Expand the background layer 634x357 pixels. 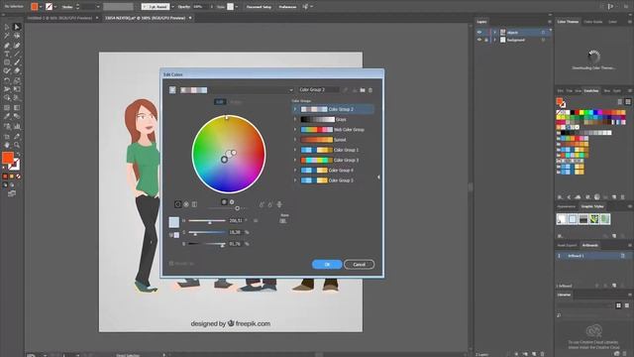(494, 40)
